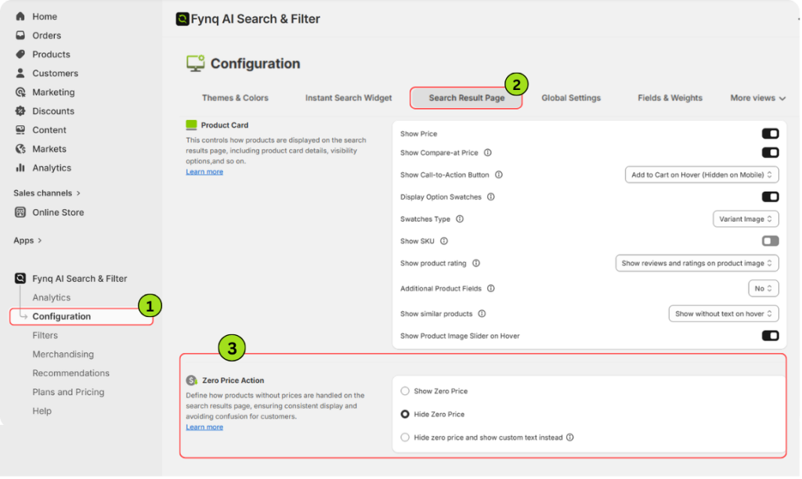Click the Markets globe icon
Screen dimensions: 802x479
point(20,149)
